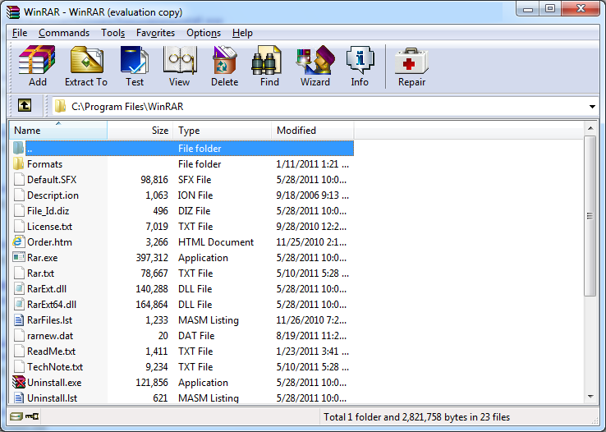The height and width of the screenshot is (432, 606).
Task: Open the Help menu
Action: (x=242, y=33)
